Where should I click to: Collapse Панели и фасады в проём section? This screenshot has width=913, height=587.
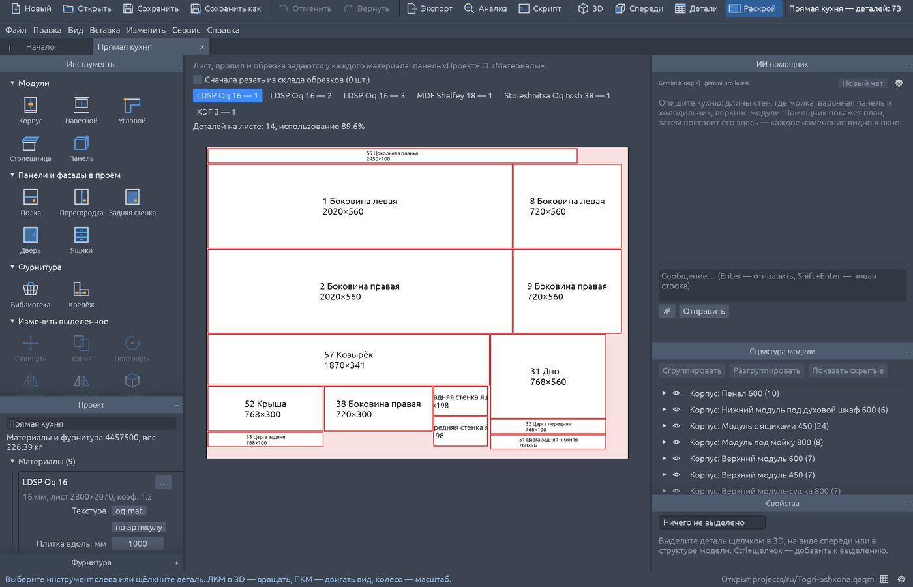(12, 175)
